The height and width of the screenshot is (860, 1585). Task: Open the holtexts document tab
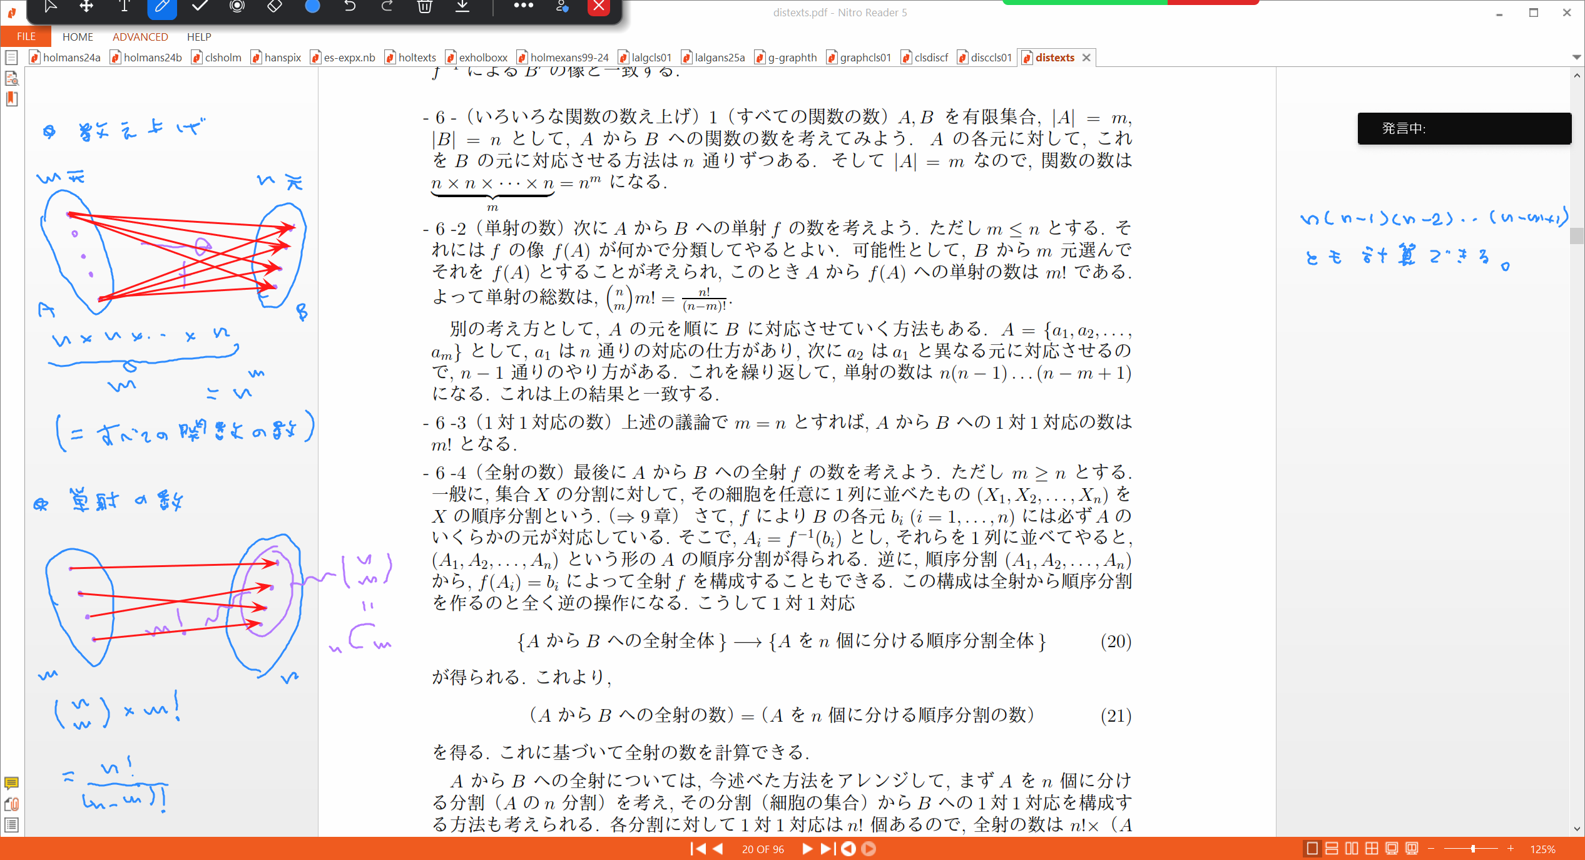410,58
